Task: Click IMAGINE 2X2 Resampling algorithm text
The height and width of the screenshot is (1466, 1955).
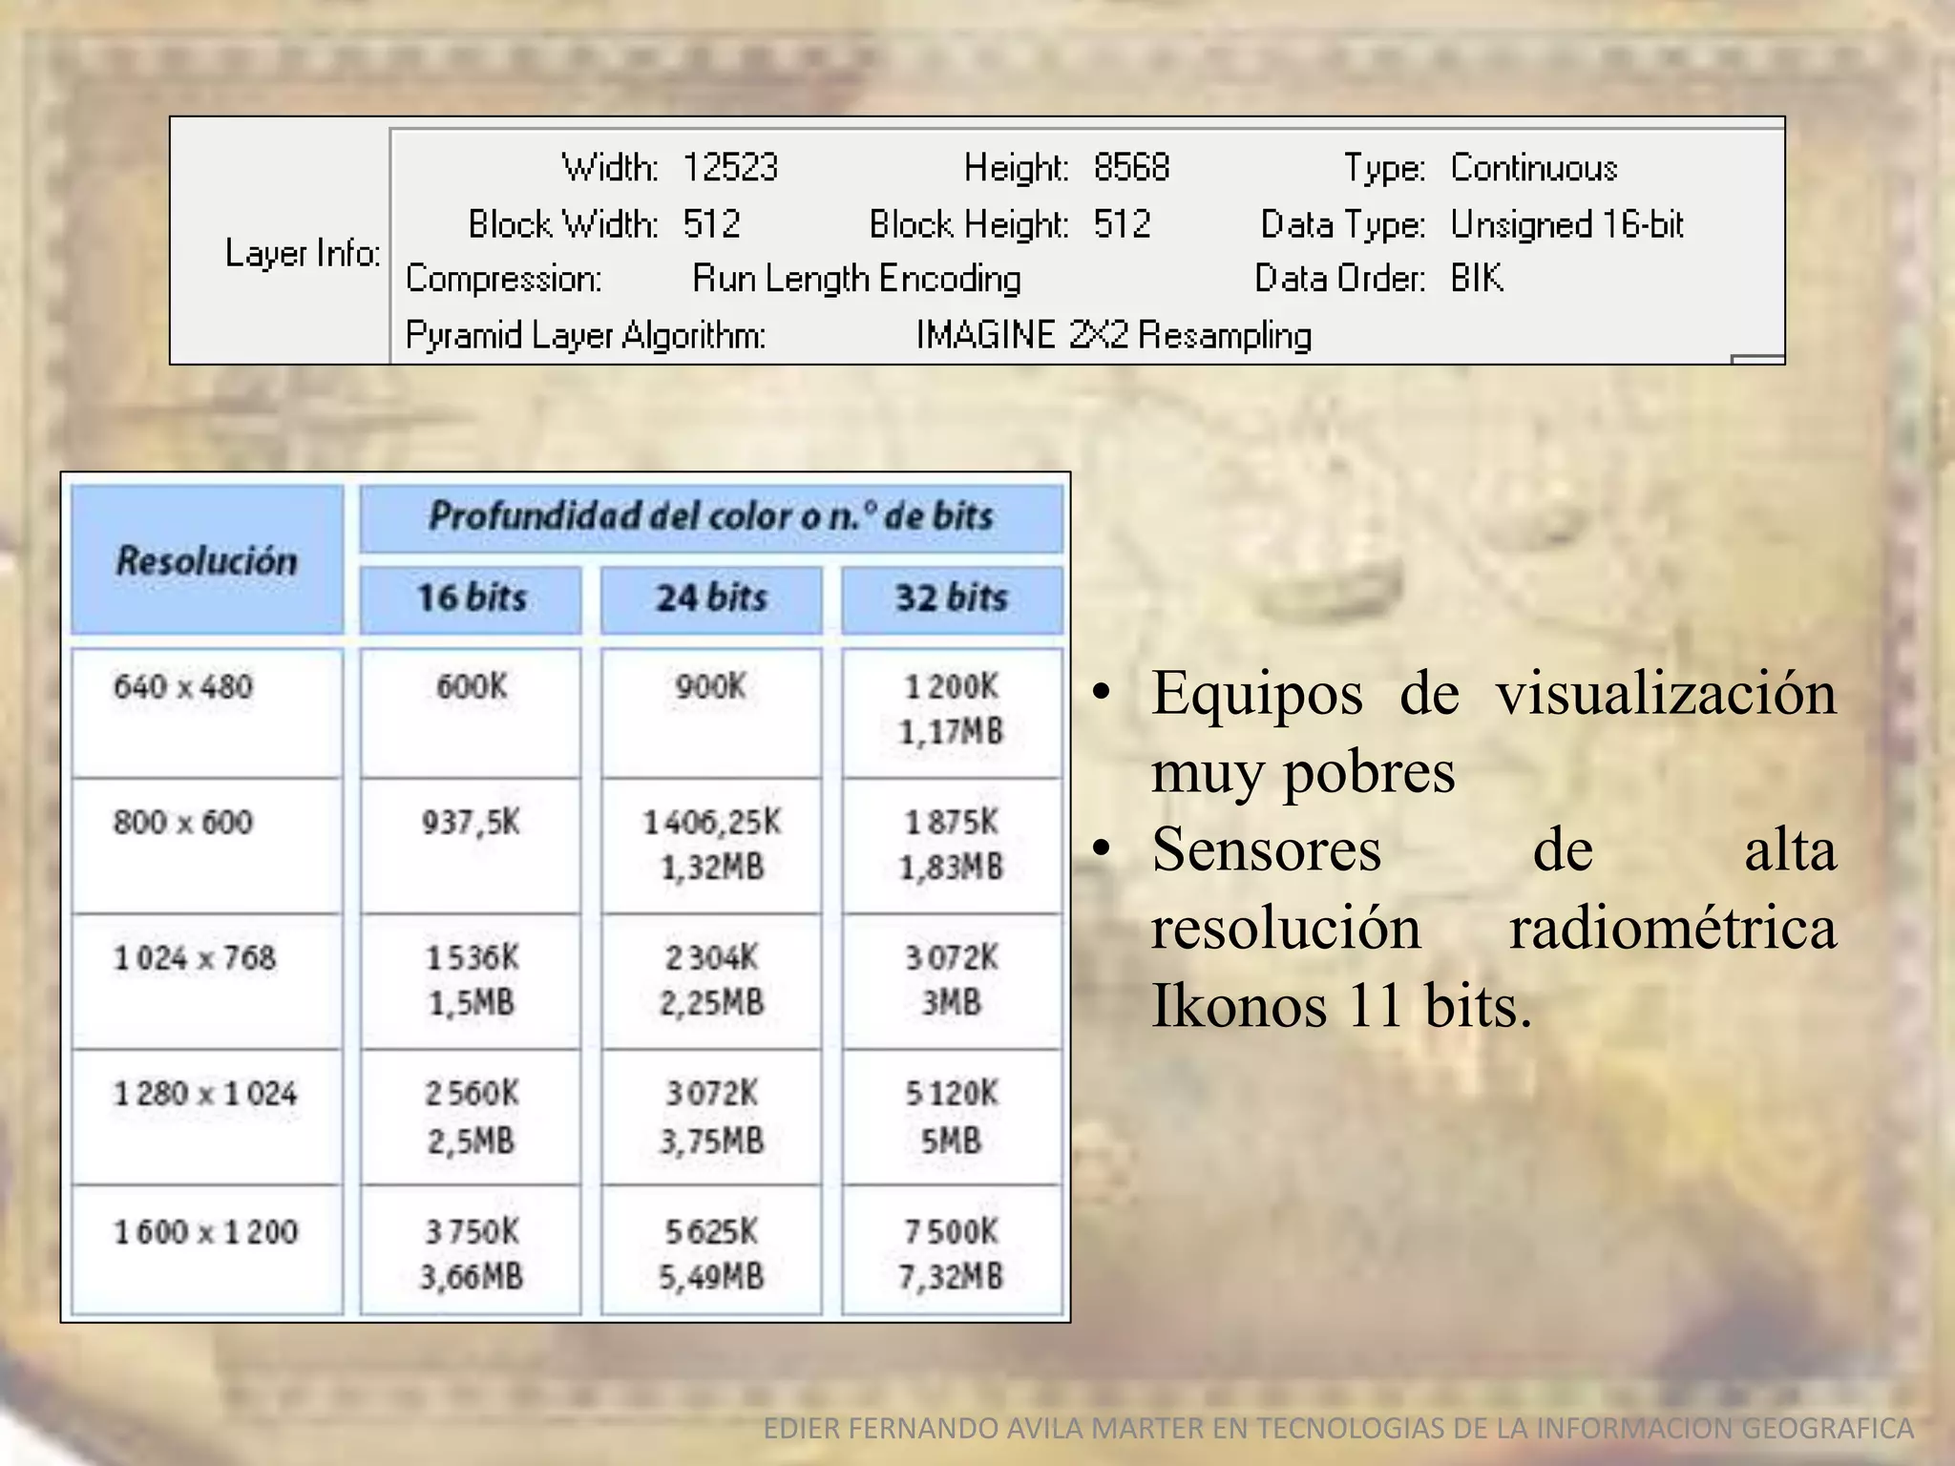Action: coord(1113,335)
